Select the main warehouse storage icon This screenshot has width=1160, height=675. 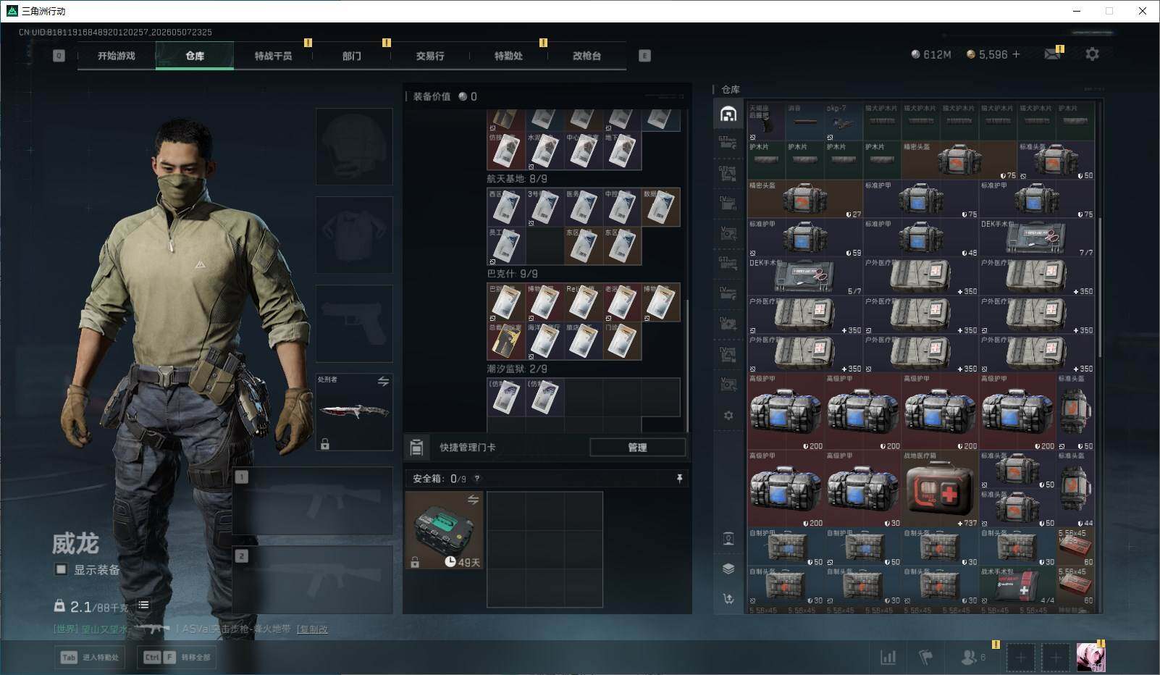pyautogui.click(x=728, y=114)
